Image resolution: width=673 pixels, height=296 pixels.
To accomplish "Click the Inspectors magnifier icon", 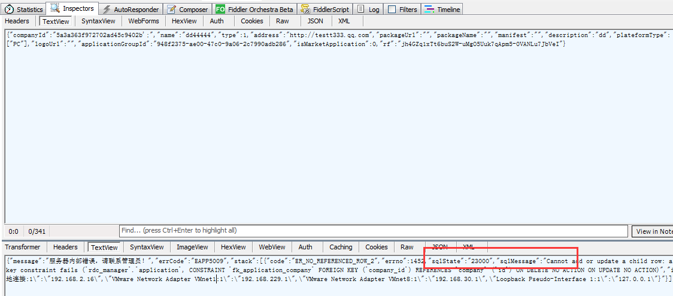I will 55,8.
